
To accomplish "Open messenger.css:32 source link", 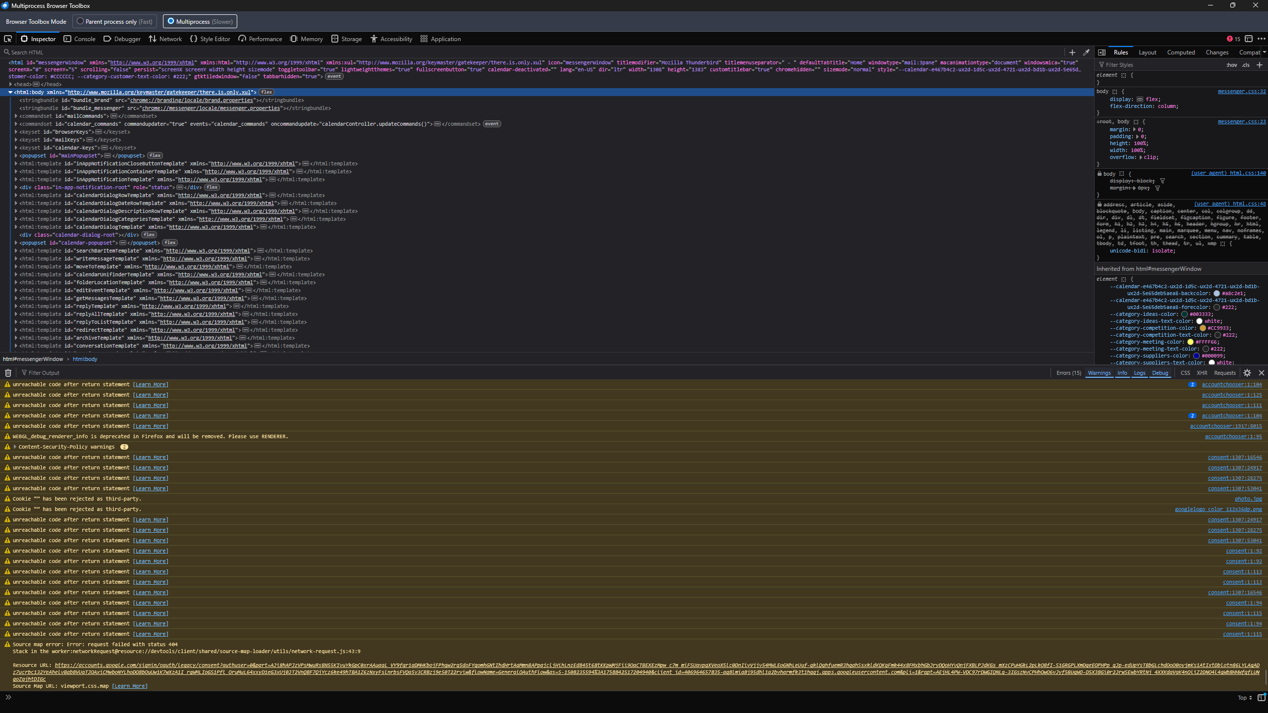I will pos(1241,92).
